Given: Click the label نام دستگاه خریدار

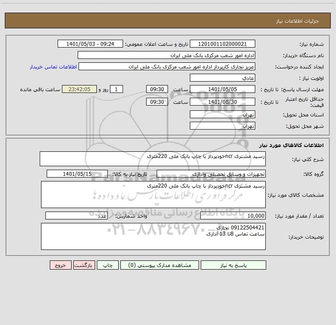Looking at the screenshot, I should point(303,55).
